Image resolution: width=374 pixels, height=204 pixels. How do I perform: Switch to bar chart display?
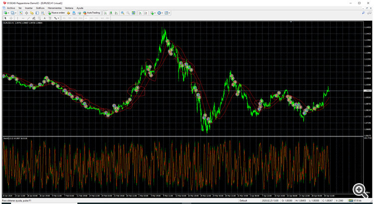[105, 13]
